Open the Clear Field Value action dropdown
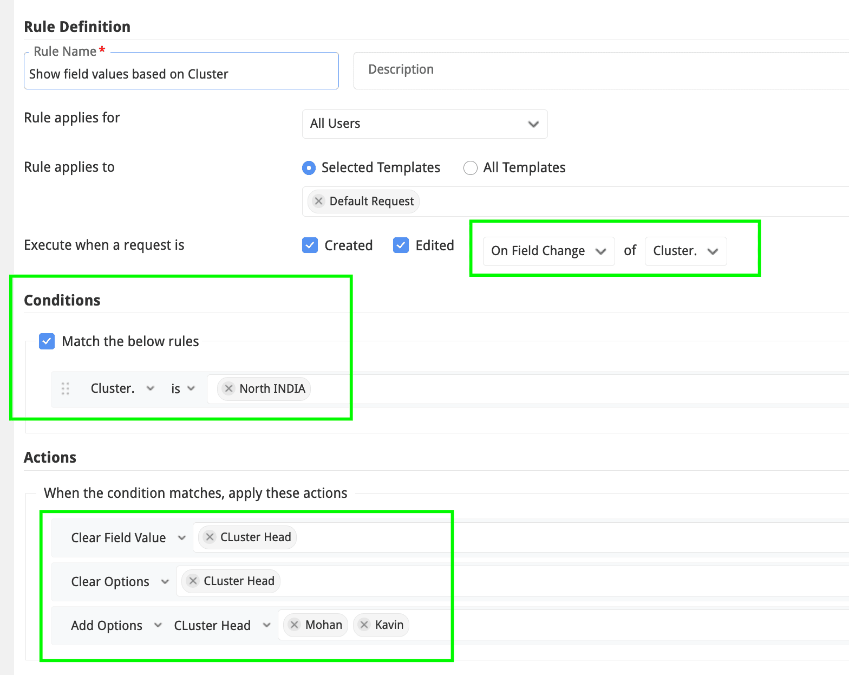 (128, 537)
